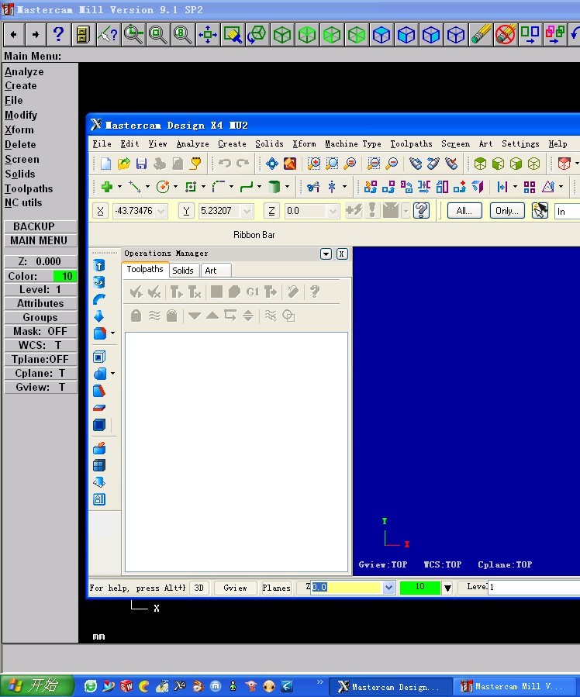Viewport: 580px width, 697px height.
Task: Click Save floppy disk icon in X4 toolbar
Action: tap(141, 164)
